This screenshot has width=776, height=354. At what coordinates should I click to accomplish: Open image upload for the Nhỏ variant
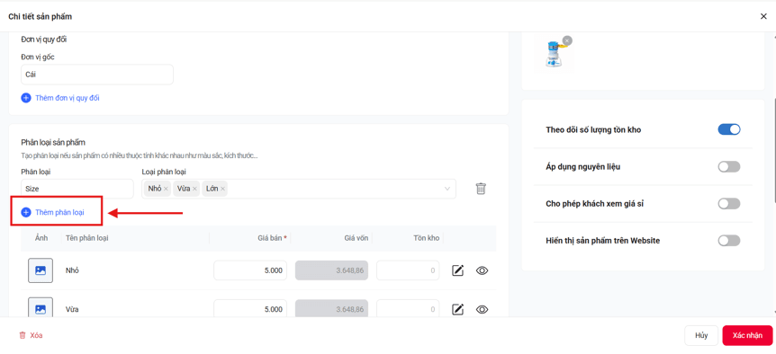click(41, 270)
